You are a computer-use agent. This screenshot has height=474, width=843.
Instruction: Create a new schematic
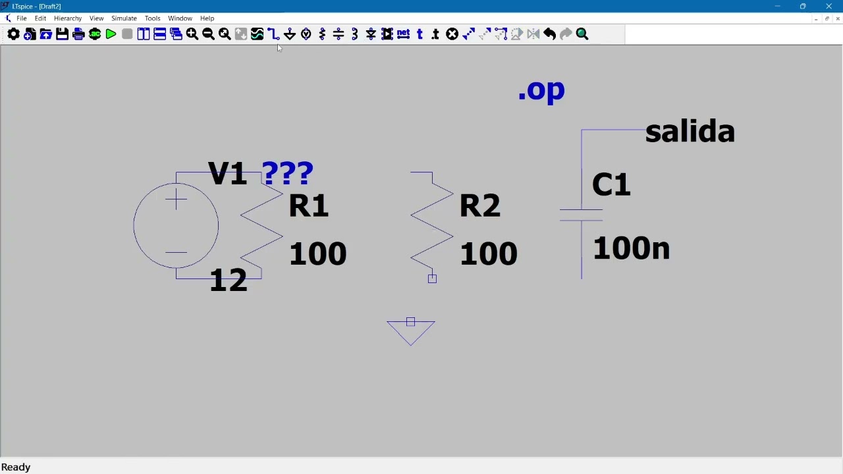click(30, 34)
